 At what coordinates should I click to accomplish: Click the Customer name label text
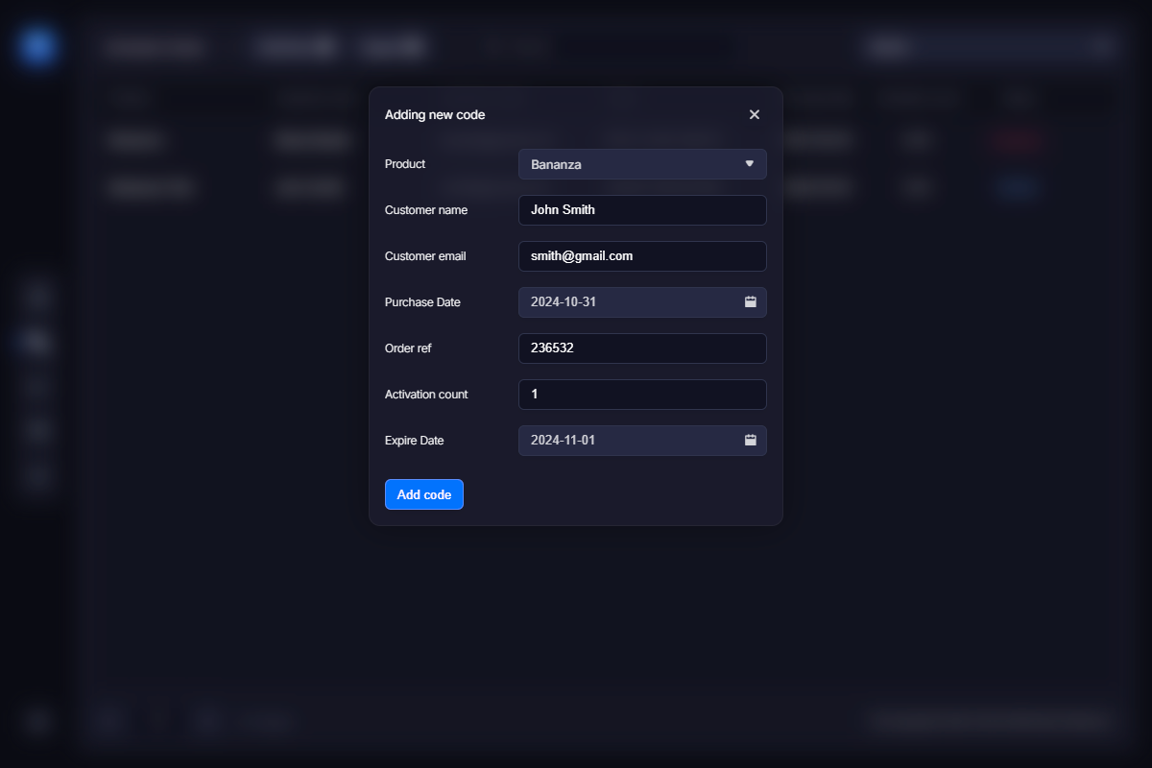point(426,210)
